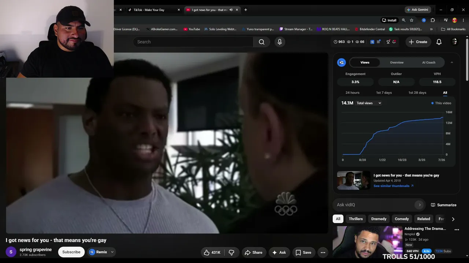Dislike the video with thumbs-down icon
The width and height of the screenshot is (469, 263).
[x=232, y=252]
